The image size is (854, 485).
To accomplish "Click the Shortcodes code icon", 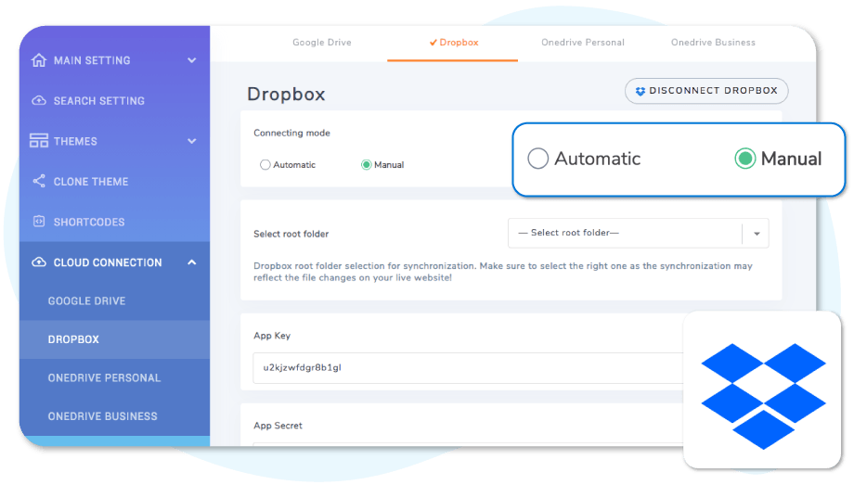I will click(39, 222).
